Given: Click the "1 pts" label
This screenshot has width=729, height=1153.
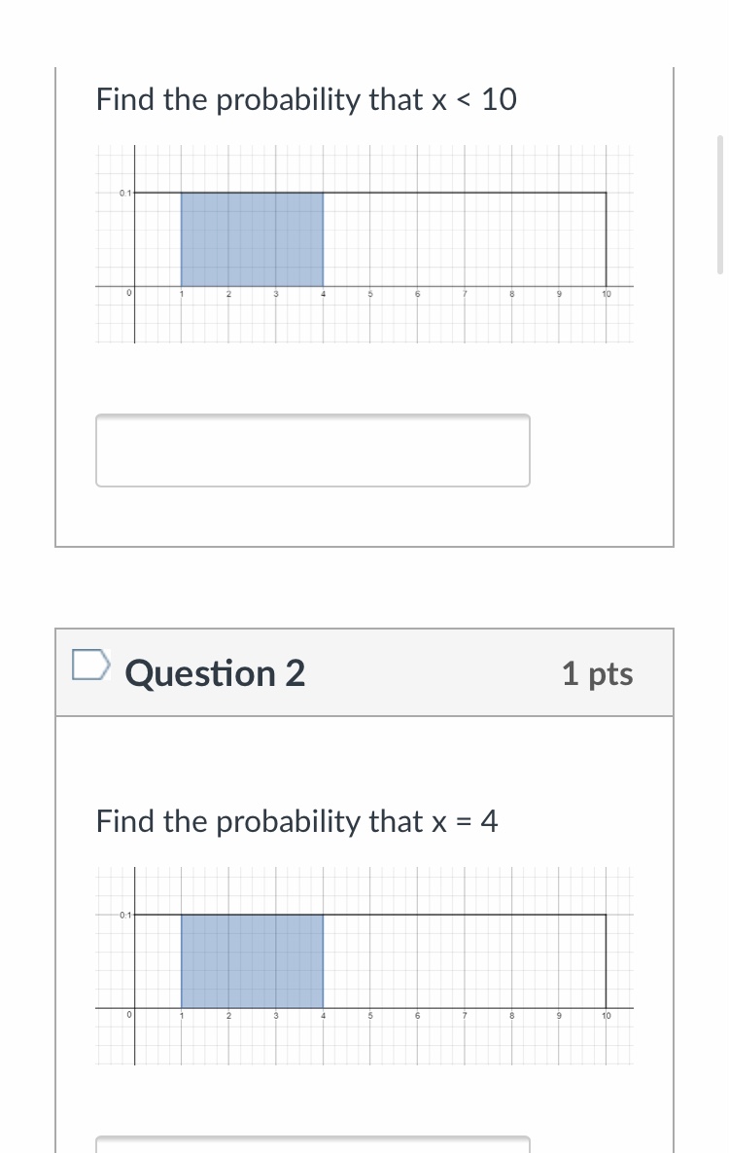Looking at the screenshot, I should (x=597, y=673).
